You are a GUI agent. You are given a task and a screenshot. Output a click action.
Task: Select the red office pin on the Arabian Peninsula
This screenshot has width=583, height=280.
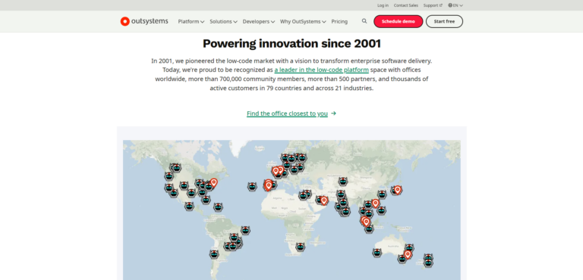pos(324,201)
